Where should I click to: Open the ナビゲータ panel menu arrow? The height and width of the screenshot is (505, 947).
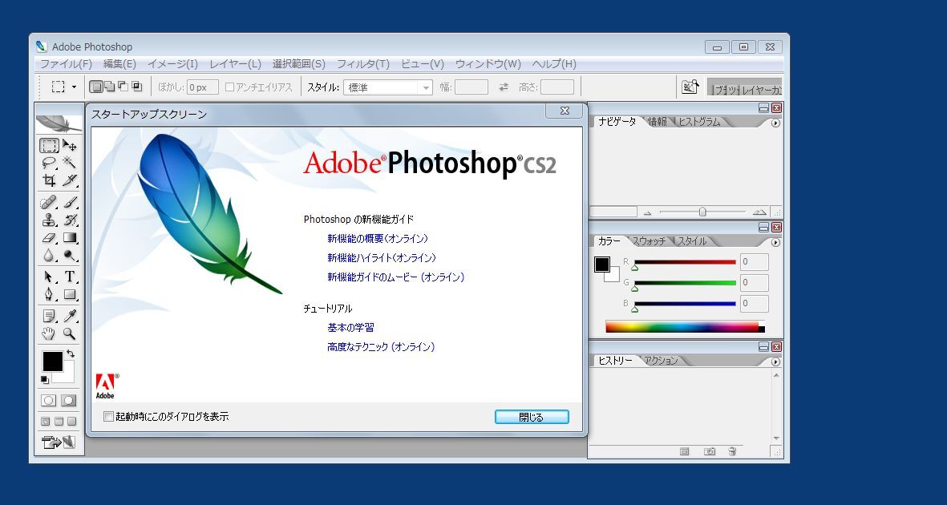(x=775, y=123)
